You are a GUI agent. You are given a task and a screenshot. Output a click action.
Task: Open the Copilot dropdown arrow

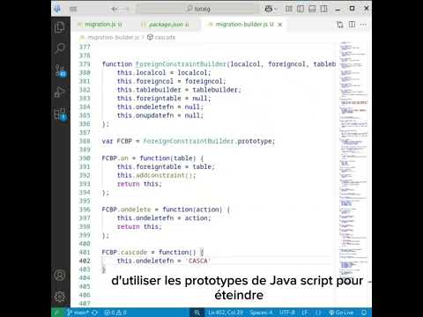pos(275,9)
